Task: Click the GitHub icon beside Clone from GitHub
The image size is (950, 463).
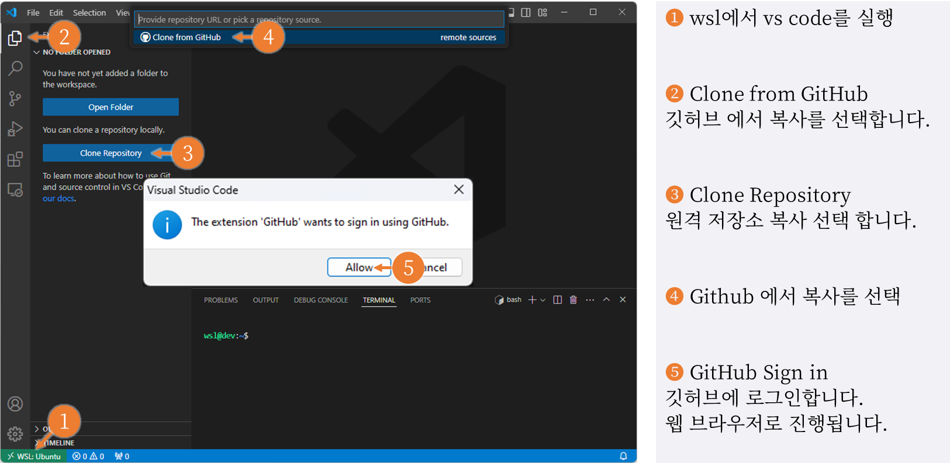Action: (x=146, y=37)
